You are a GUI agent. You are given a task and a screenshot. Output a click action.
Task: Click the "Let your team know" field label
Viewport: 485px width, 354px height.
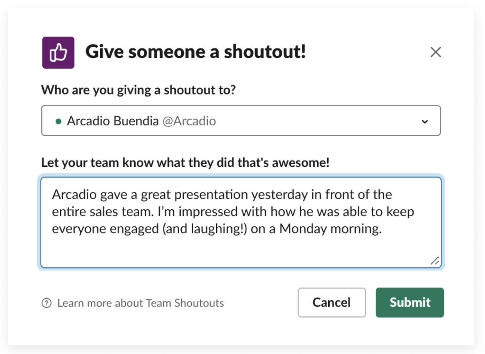(185, 163)
